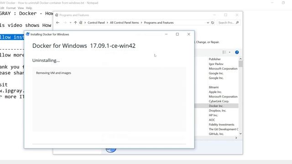The height and width of the screenshot is (164, 292).
Task: Click the Removing VM and images status text
Action: click(x=53, y=73)
